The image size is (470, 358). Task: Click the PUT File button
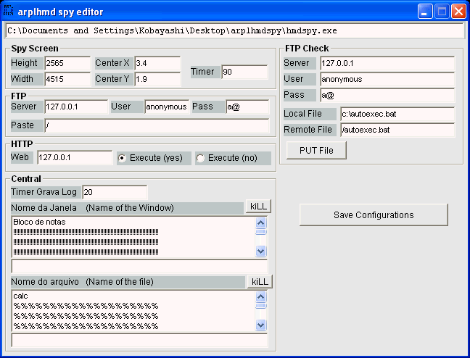coord(316,150)
